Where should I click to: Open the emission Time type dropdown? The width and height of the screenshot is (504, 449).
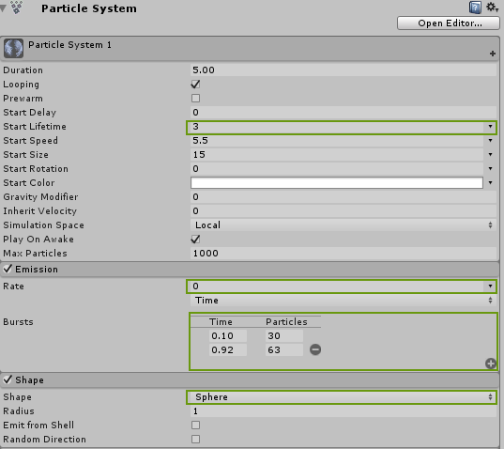click(344, 301)
